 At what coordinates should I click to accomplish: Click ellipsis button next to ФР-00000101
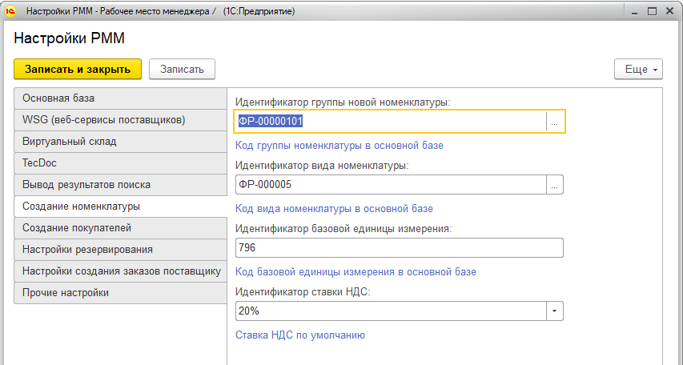point(555,121)
